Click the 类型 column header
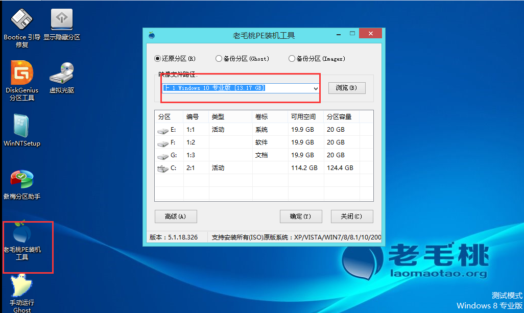Viewport: 524px width, 313px height. click(x=230, y=116)
